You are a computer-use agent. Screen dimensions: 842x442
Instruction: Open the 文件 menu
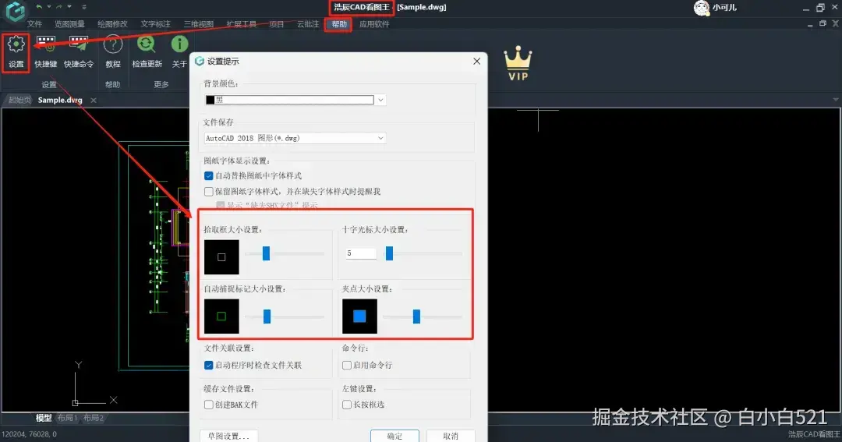click(x=34, y=24)
